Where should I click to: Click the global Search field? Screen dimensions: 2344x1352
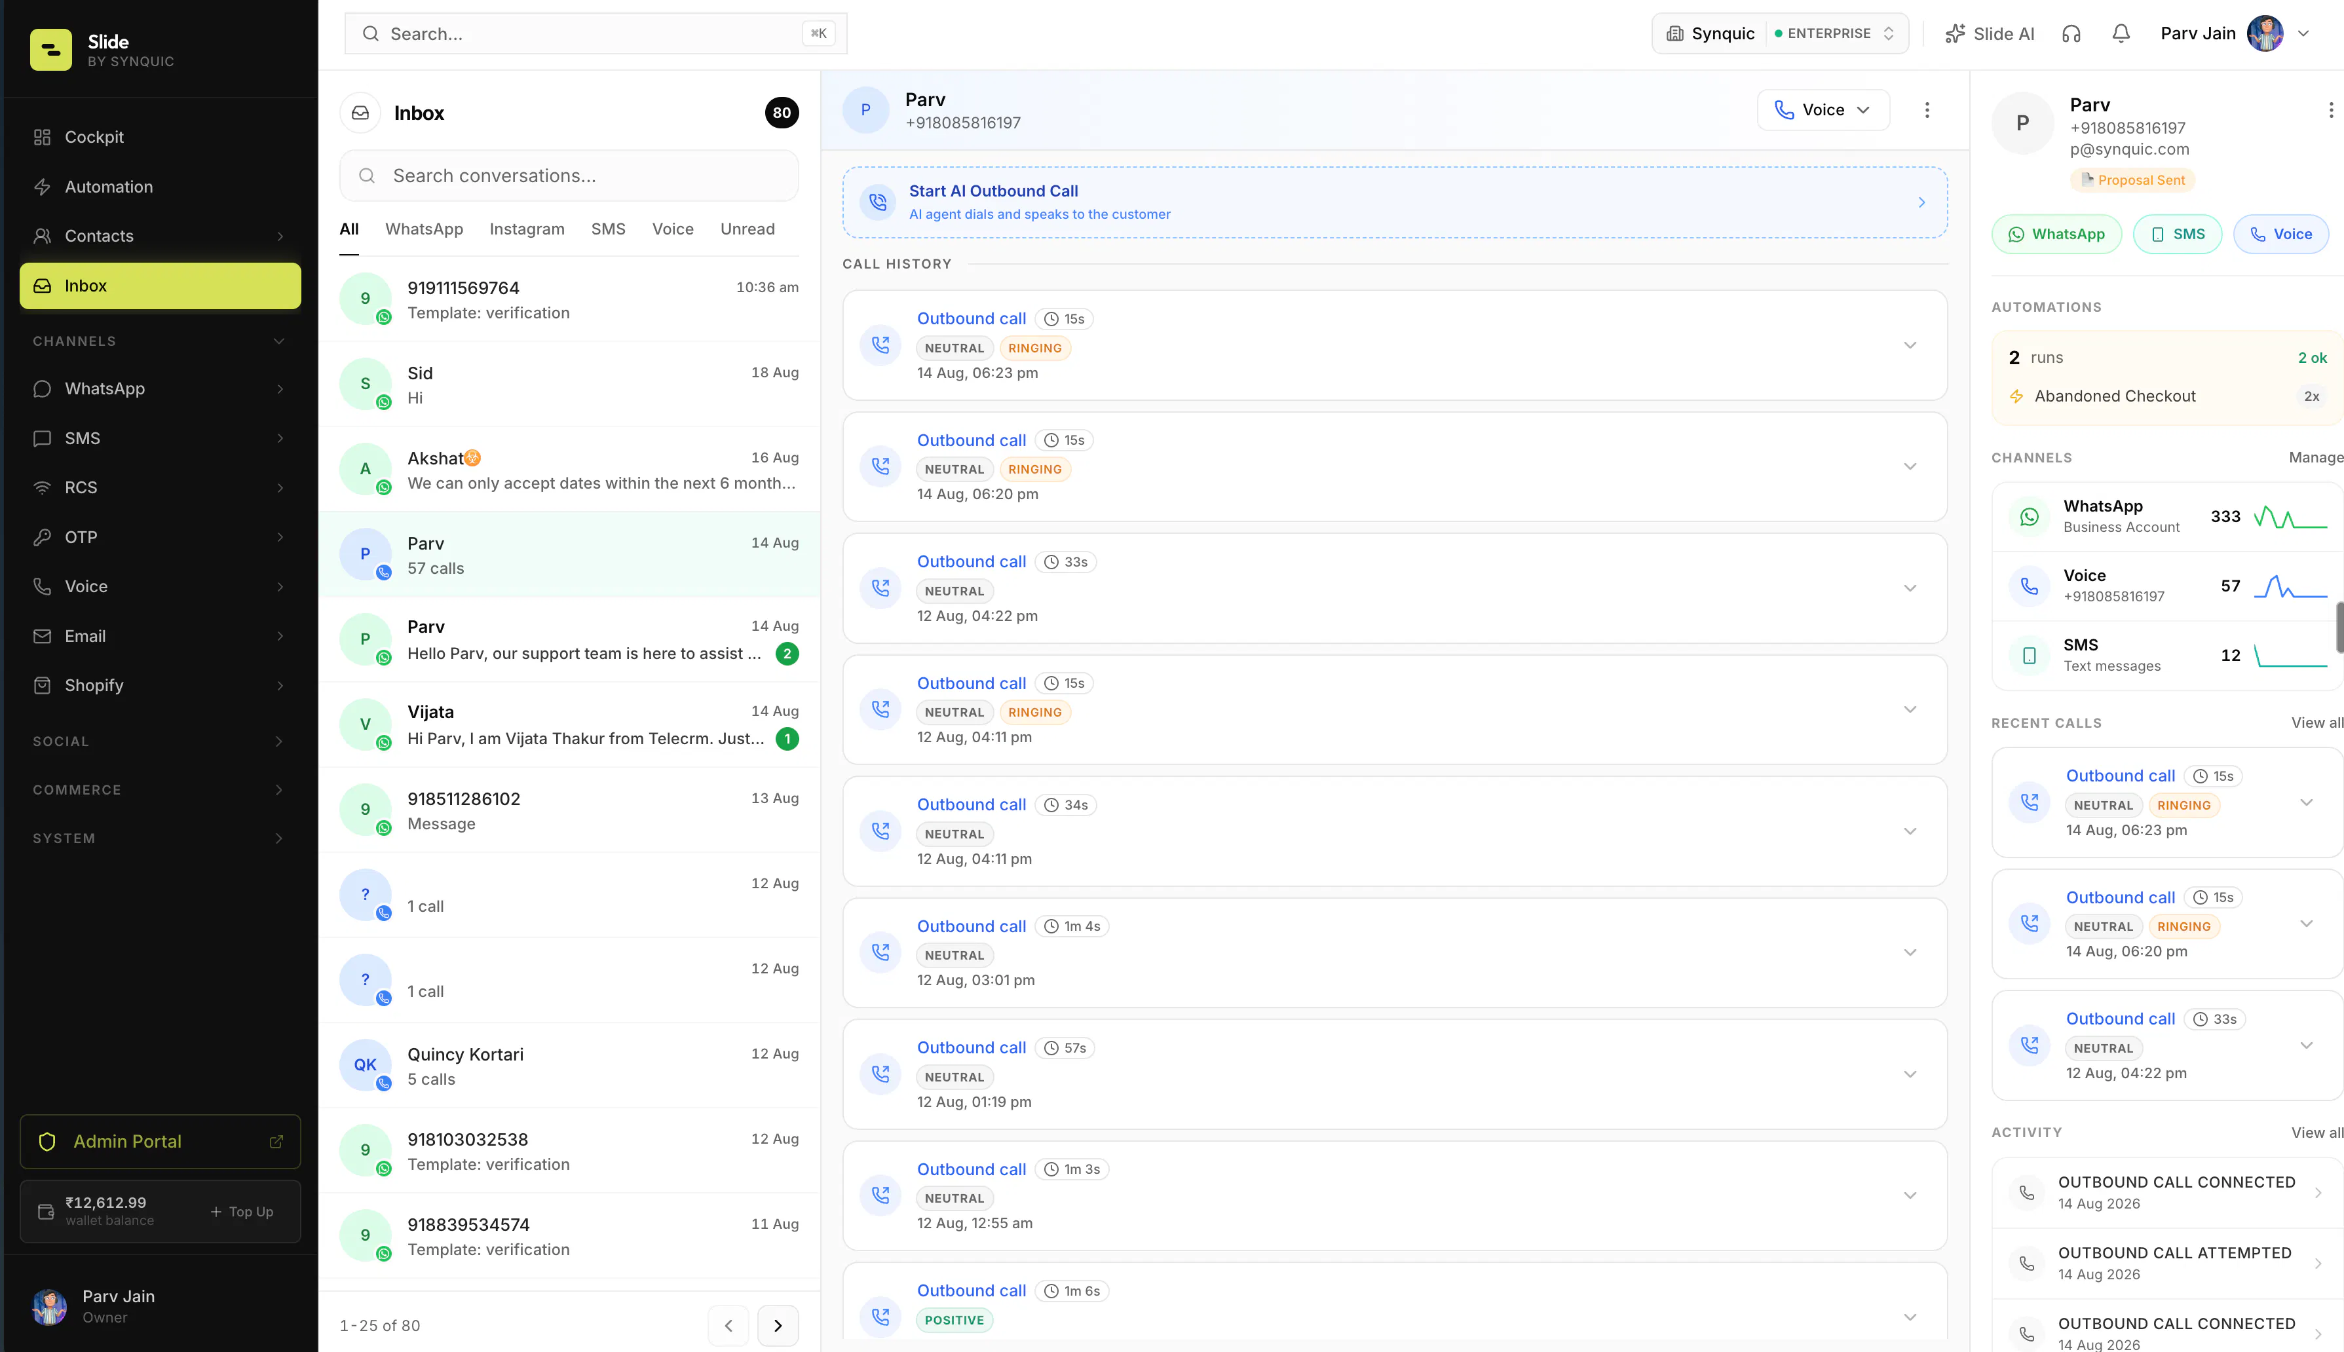[595, 33]
